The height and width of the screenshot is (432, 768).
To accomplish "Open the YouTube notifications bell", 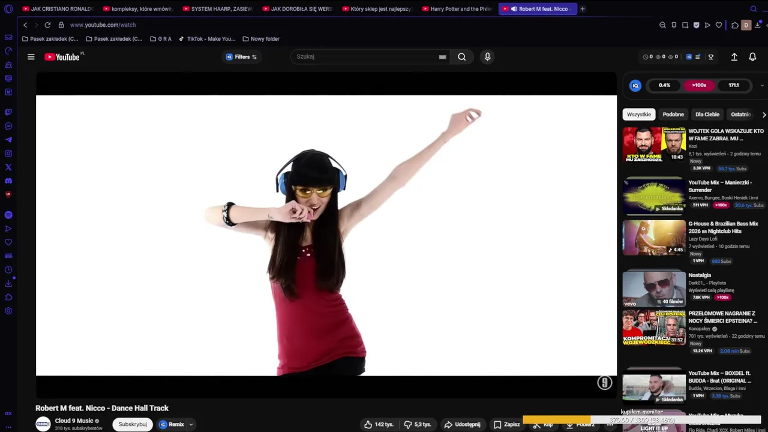I will click(752, 57).
